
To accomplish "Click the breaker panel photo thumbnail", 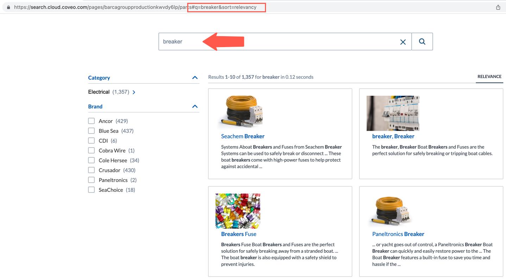I will (393, 113).
